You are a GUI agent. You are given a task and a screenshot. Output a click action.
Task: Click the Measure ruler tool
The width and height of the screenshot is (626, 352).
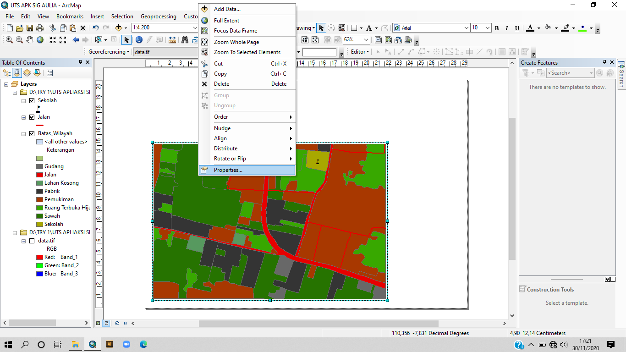(x=173, y=40)
